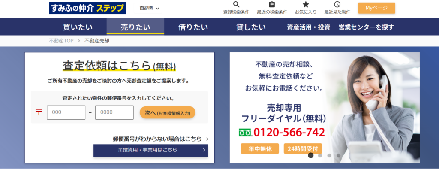The height and width of the screenshot is (172, 439).
Task: Click the 不動産売却 breadcrumb text
Action: (x=97, y=41)
